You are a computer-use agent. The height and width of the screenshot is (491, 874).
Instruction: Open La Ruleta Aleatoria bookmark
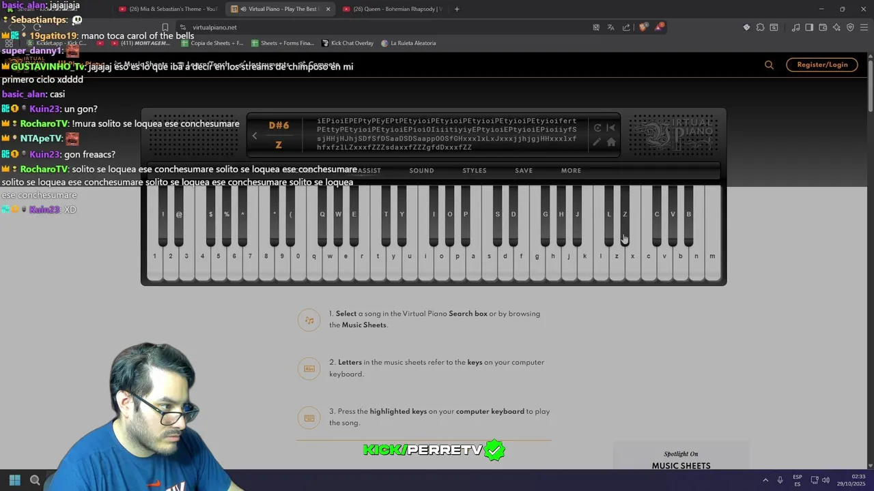(408, 43)
